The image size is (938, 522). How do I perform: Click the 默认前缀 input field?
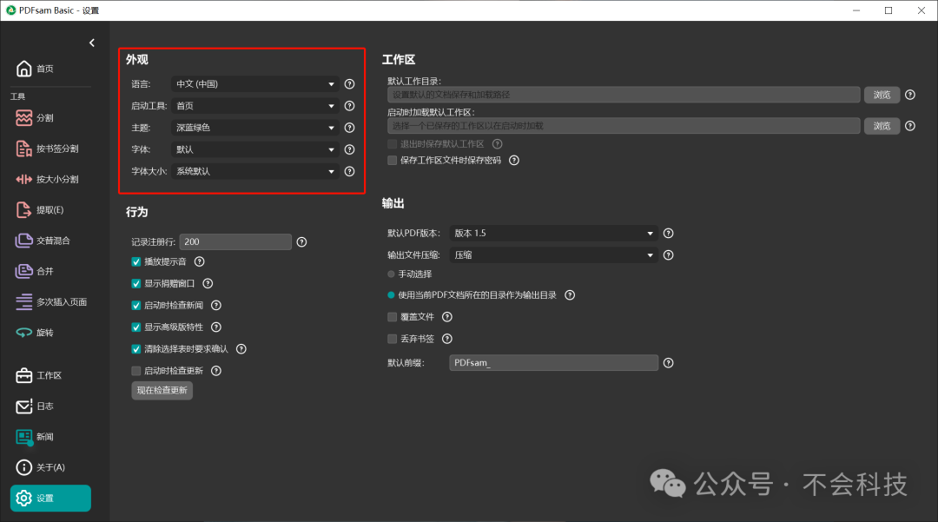point(553,363)
